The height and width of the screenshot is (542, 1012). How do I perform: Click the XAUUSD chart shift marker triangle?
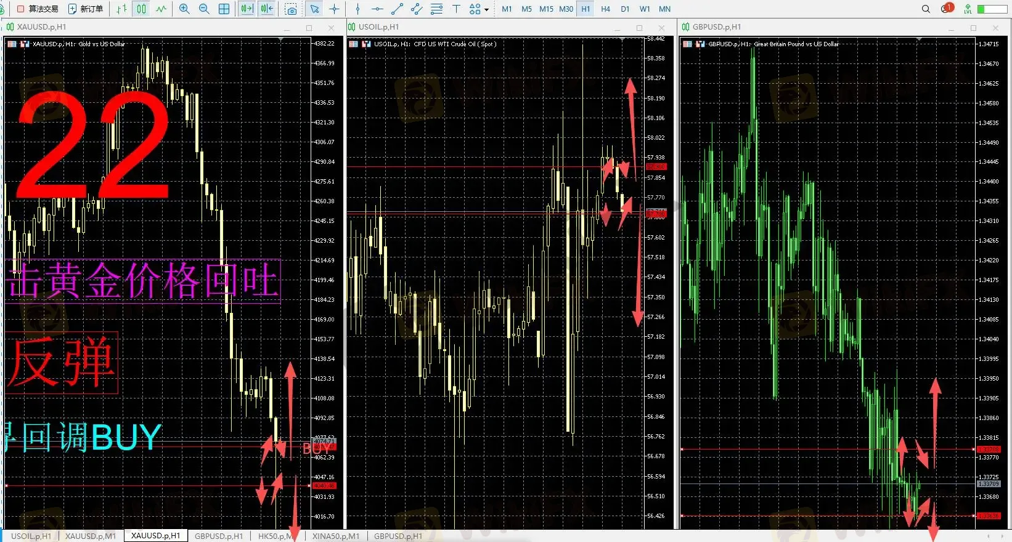[x=281, y=40]
